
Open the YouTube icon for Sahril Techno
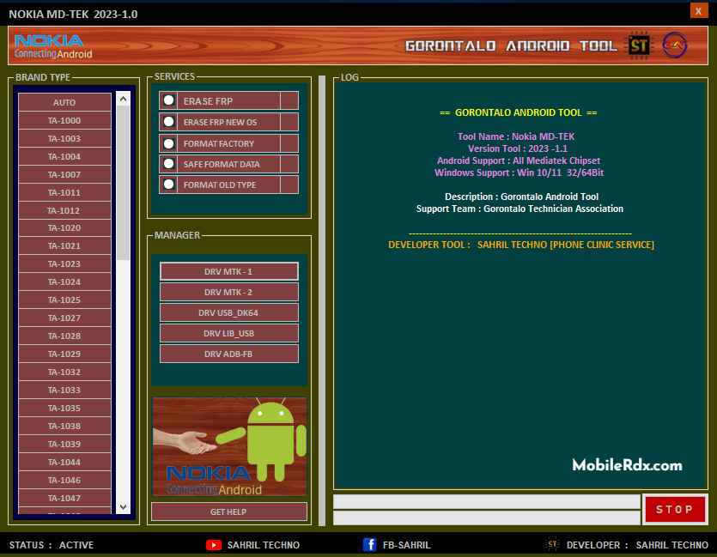click(x=214, y=545)
